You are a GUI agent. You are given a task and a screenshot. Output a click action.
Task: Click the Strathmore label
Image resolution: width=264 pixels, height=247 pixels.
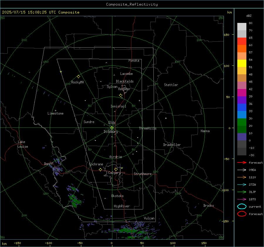(x=143, y=174)
